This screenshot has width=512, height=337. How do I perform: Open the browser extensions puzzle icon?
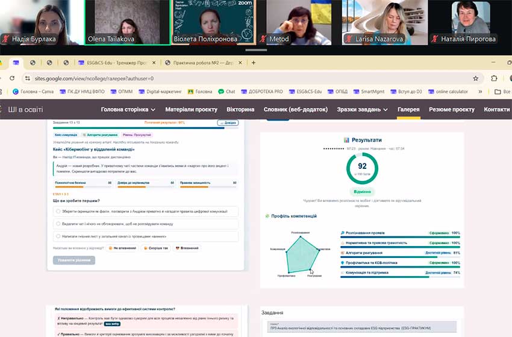tap(494, 78)
